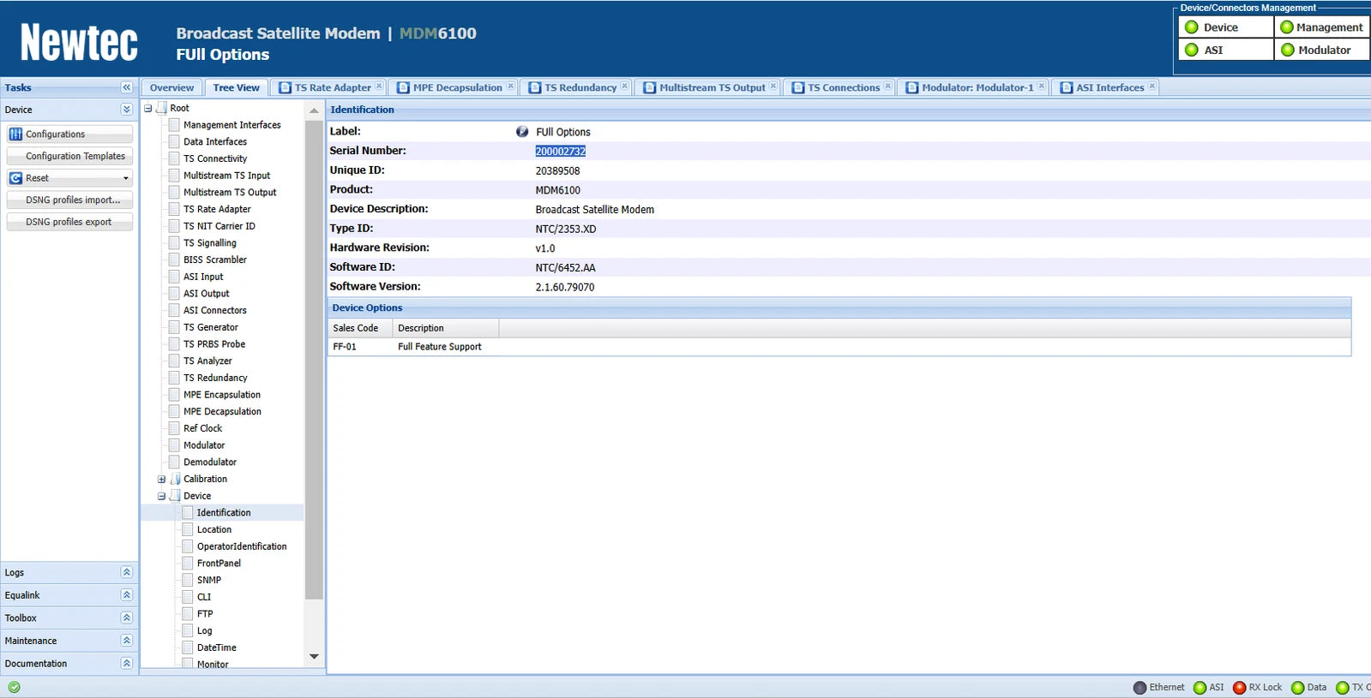
Task: Click the Multistream TS Output tab icon
Action: [x=650, y=87]
